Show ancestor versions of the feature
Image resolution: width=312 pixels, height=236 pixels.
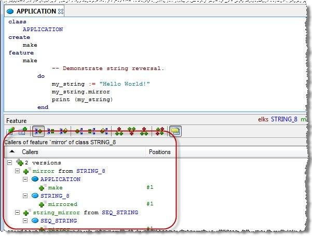(x=131, y=131)
